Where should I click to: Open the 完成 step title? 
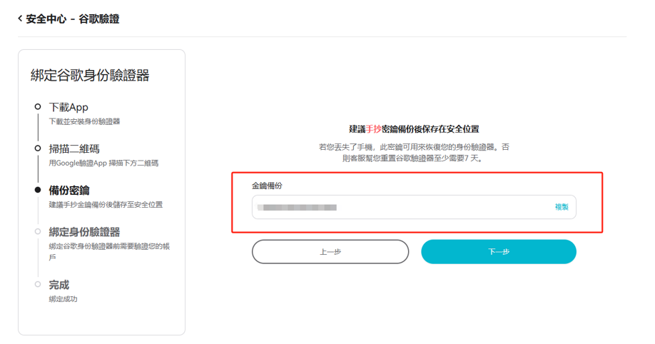[59, 285]
